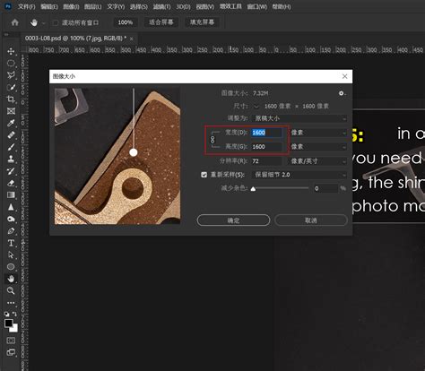Select the Elliptical Marquee tool
This screenshot has width=425, height=371.
(11, 63)
